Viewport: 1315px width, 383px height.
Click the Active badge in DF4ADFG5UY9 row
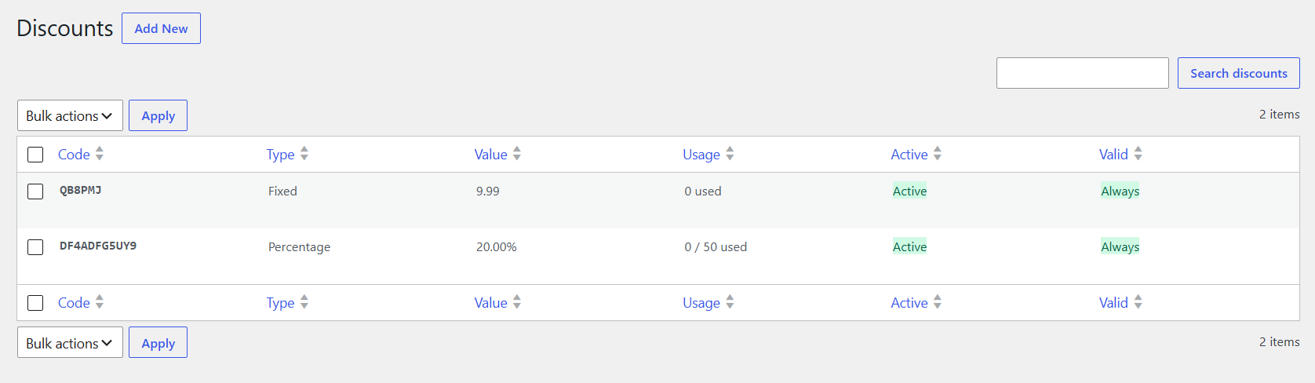coord(909,246)
